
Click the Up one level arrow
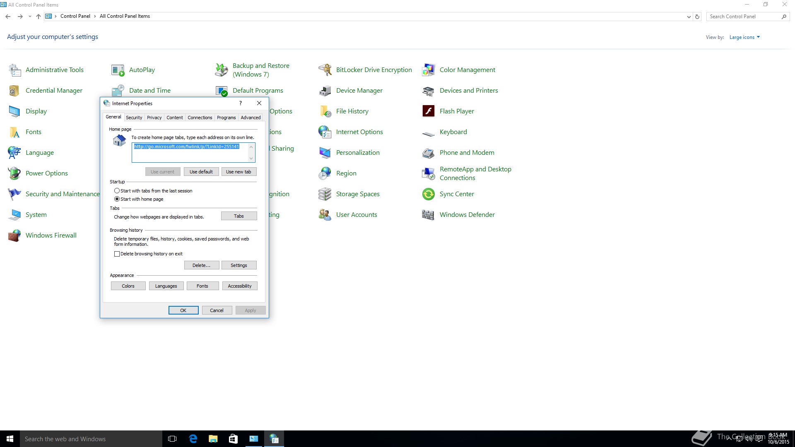39,17
